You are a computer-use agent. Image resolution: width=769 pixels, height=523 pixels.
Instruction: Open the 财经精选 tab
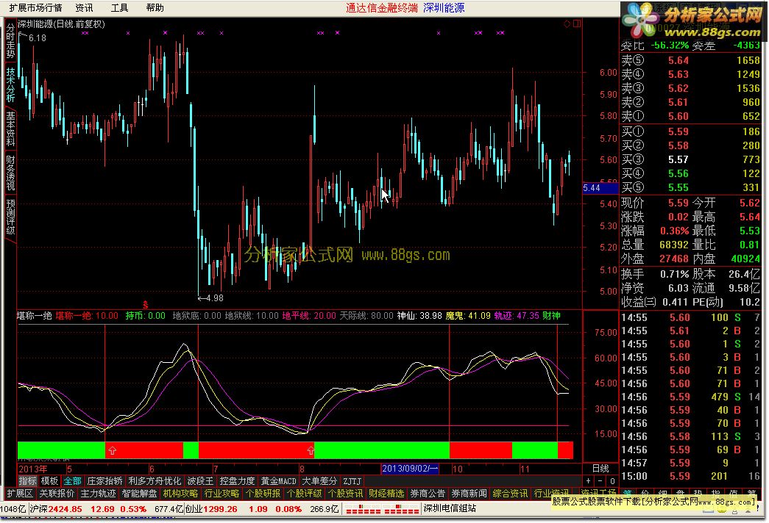click(x=386, y=493)
